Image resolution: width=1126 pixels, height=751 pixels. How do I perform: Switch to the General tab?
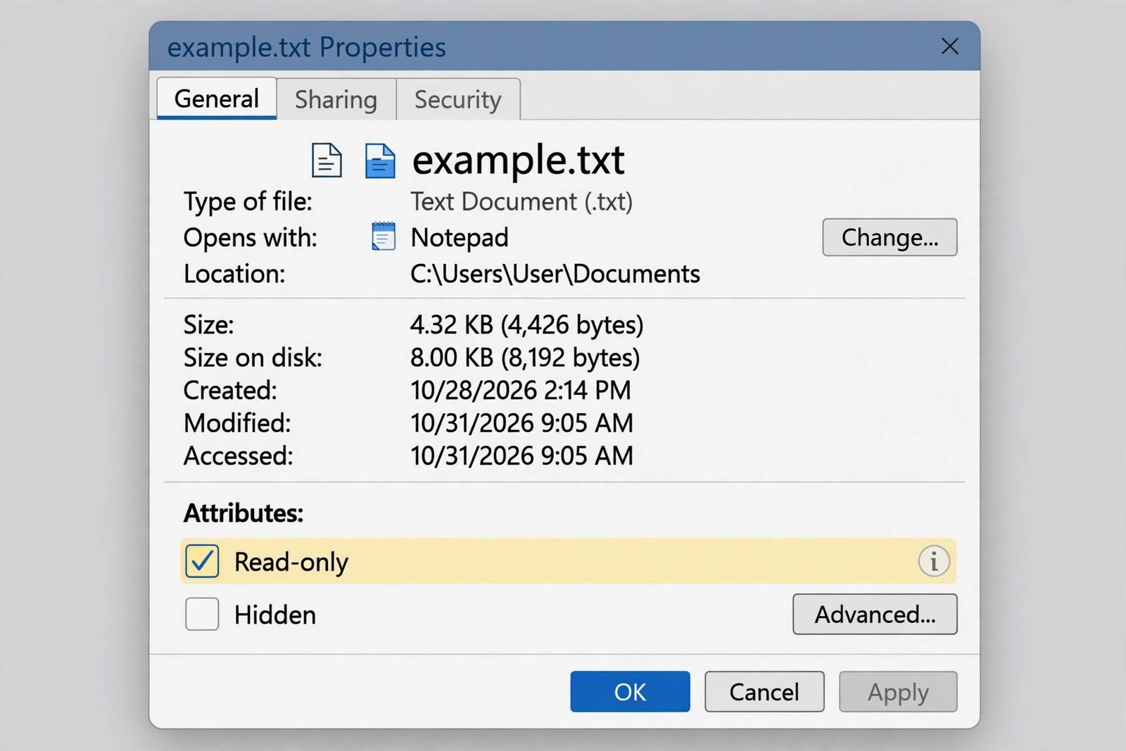tap(217, 99)
